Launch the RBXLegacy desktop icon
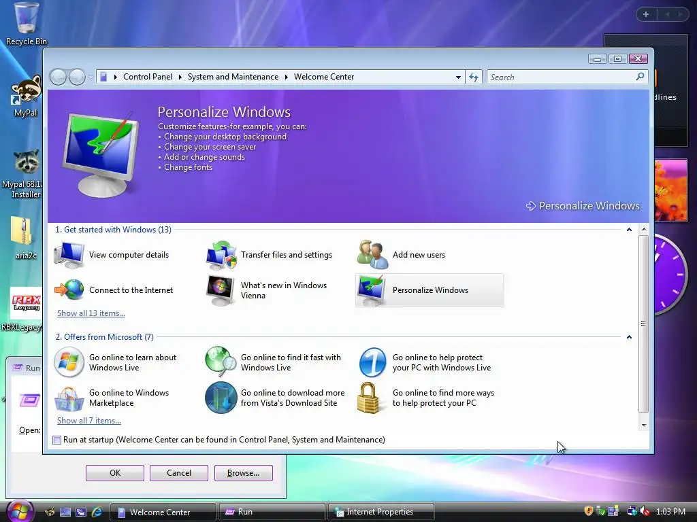The image size is (697, 522). [x=27, y=303]
